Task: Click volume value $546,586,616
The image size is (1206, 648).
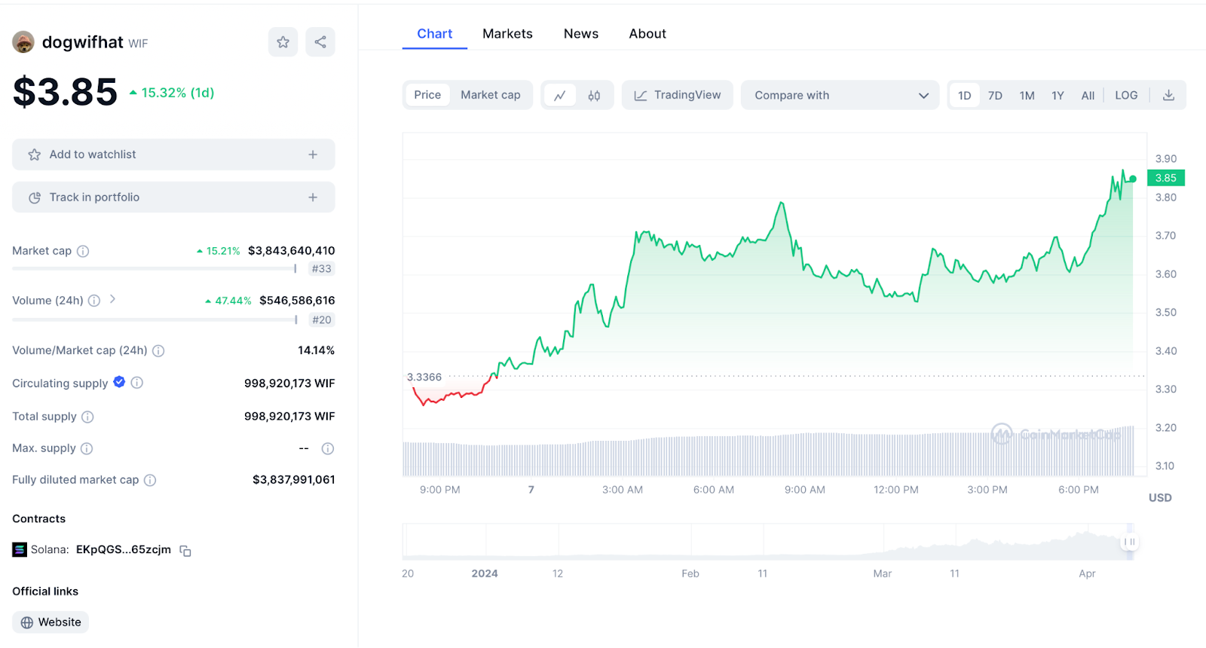Action: pyautogui.click(x=297, y=301)
